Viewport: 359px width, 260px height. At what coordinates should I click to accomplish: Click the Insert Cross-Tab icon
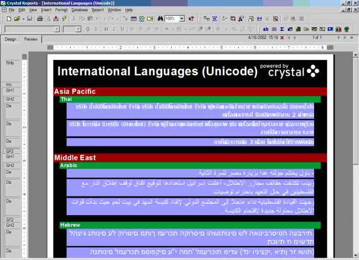tap(290, 29)
